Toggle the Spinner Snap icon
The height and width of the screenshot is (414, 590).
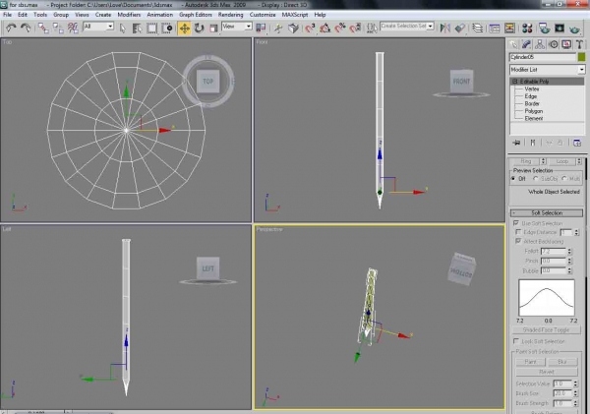[355, 28]
